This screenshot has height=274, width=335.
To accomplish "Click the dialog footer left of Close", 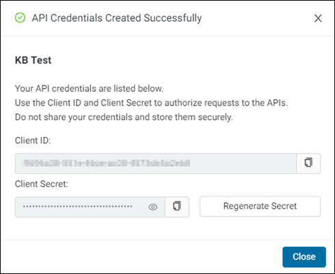I will click(142, 257).
